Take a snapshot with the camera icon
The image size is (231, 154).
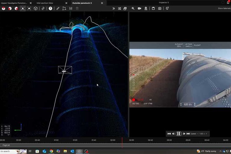159,9
